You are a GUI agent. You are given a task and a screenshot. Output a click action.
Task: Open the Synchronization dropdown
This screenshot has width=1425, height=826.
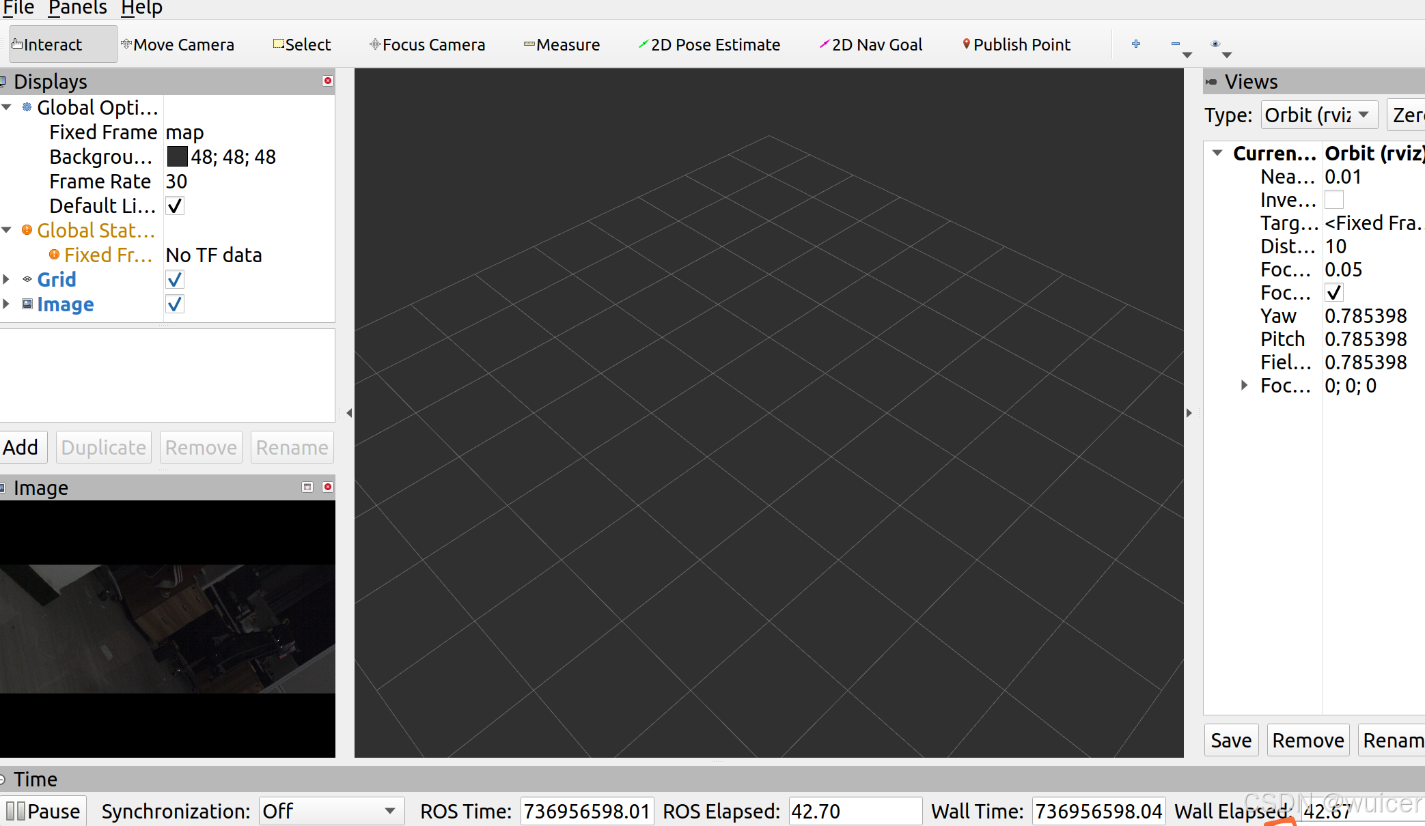[331, 811]
